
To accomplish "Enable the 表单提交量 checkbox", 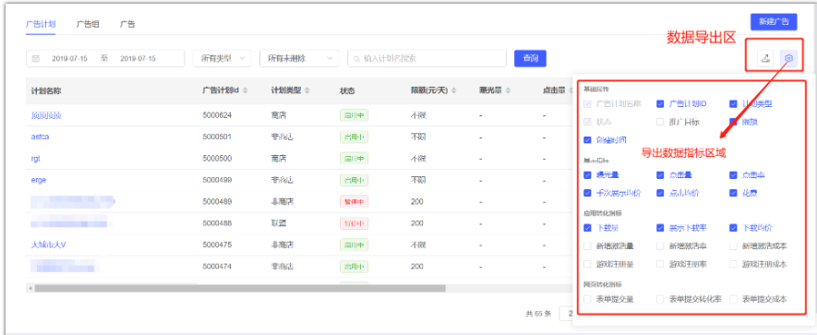I will 588,299.
